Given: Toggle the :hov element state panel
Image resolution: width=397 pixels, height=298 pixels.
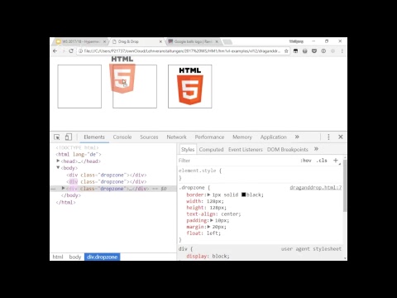Looking at the screenshot, I should tap(306, 161).
